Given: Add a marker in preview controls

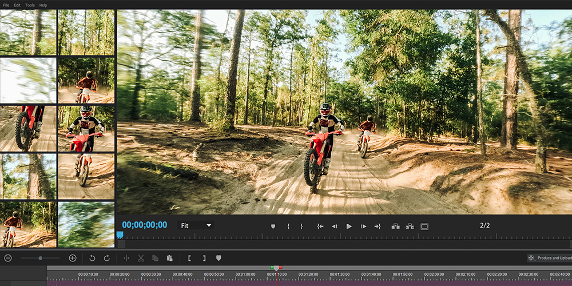Looking at the screenshot, I should click(273, 227).
